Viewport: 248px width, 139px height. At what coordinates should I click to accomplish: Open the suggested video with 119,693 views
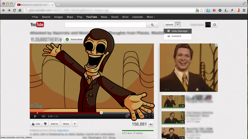point(173,133)
